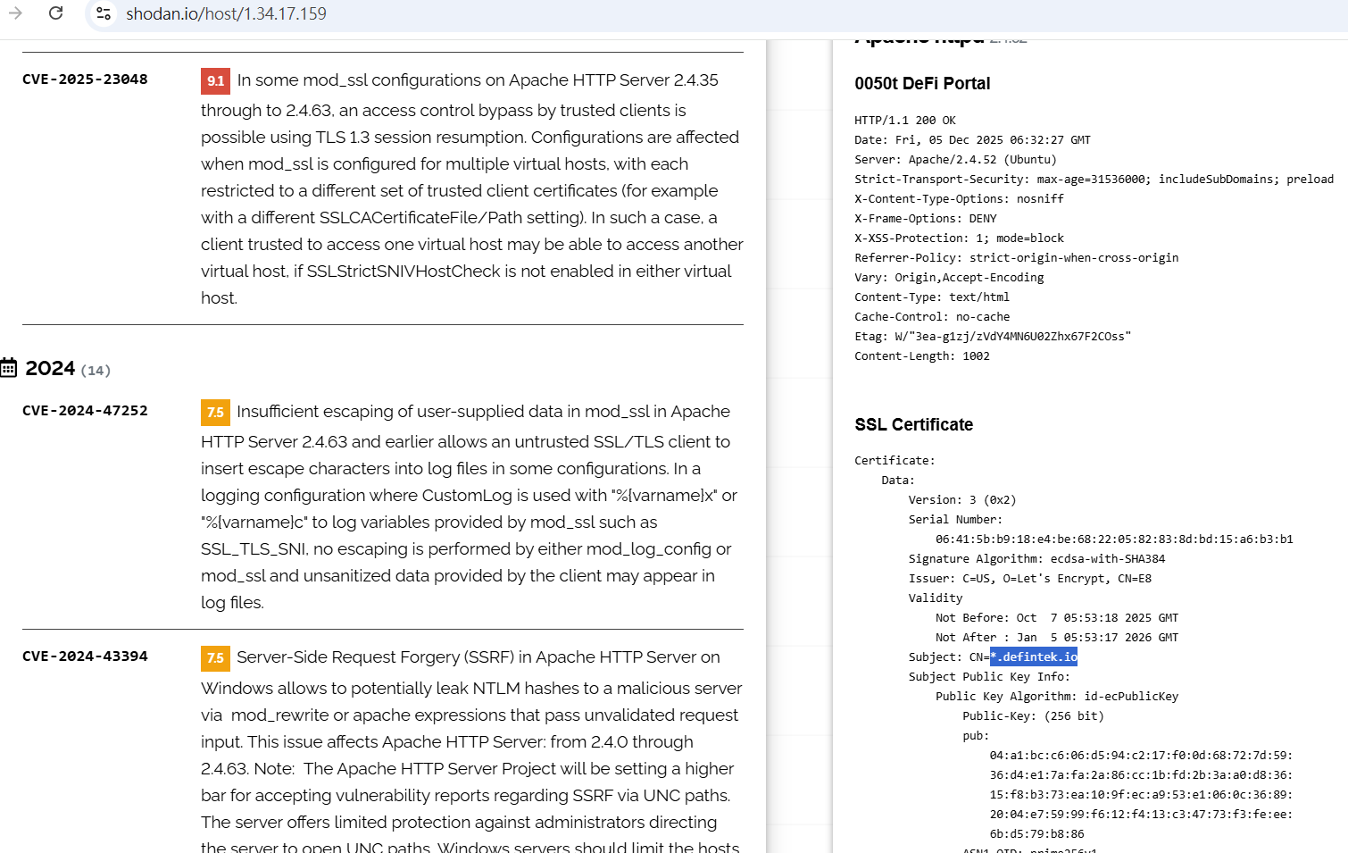Click the calendar icon beside 2024
Viewport: 1348px width, 853px height.
[x=9, y=368]
